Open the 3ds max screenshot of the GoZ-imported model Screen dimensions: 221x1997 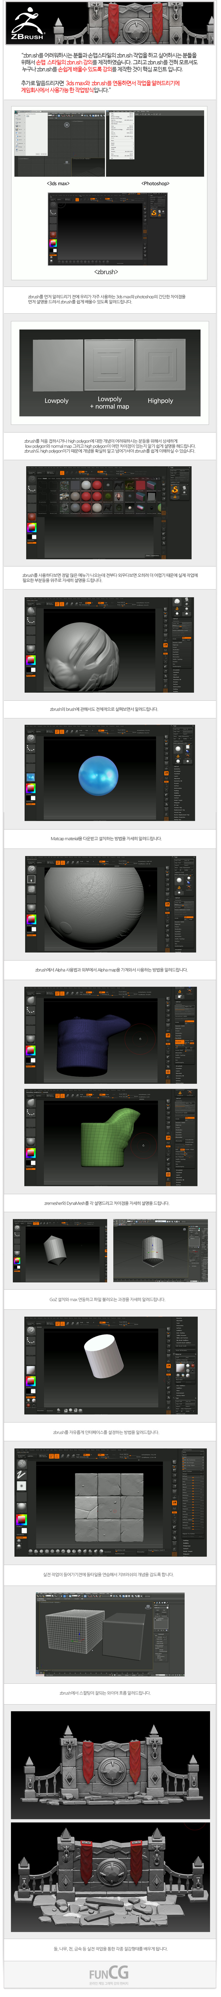[x=161, y=1250]
